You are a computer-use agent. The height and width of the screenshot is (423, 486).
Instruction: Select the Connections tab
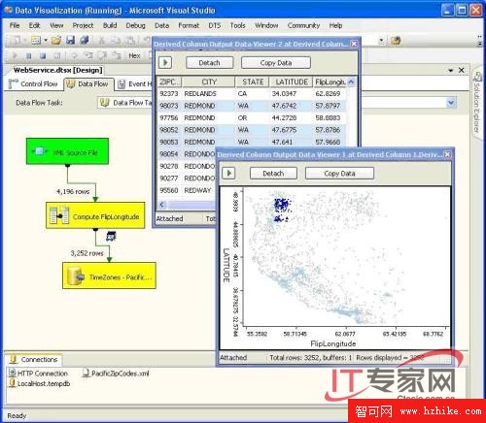(34, 359)
